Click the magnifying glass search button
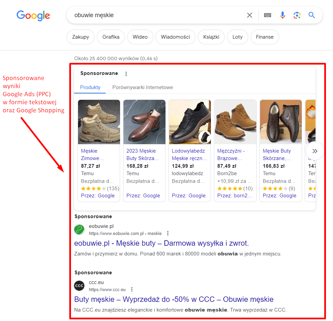 pos(311,15)
